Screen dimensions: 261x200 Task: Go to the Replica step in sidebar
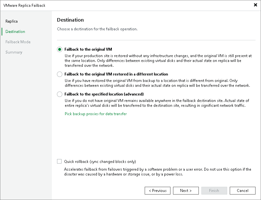[x=12, y=21]
